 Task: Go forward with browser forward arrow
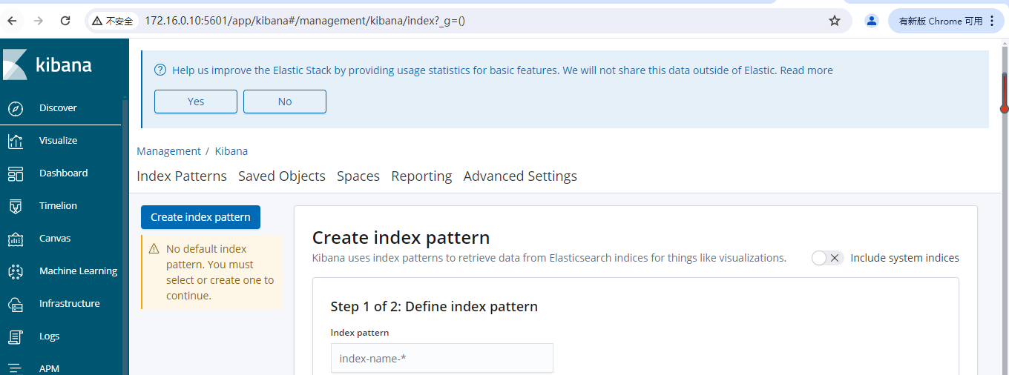pos(39,21)
